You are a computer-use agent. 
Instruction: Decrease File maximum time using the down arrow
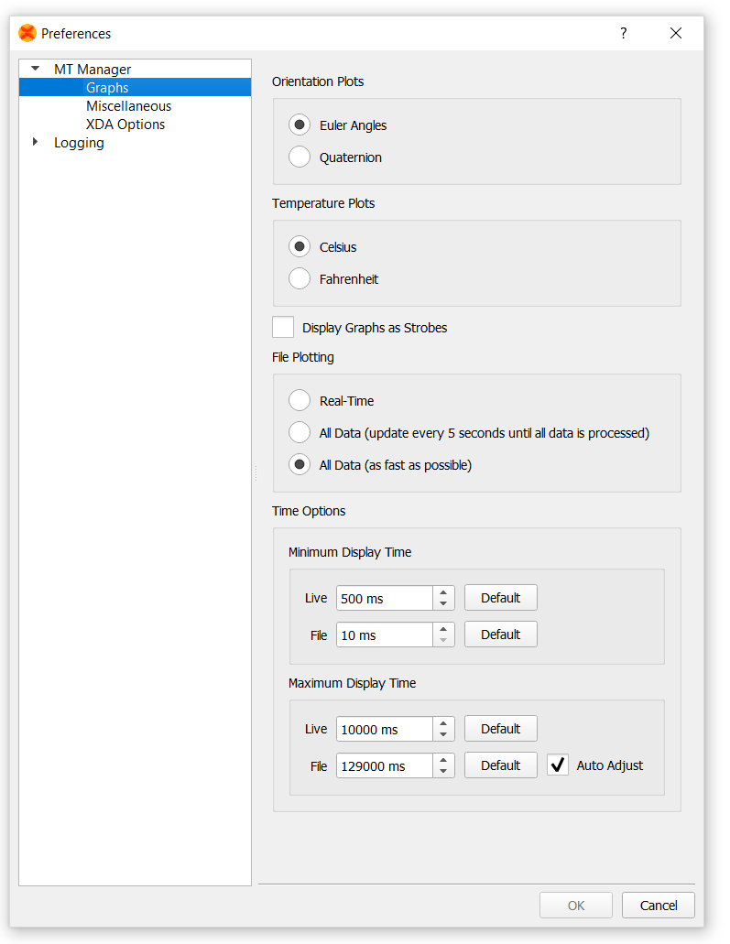click(x=443, y=770)
